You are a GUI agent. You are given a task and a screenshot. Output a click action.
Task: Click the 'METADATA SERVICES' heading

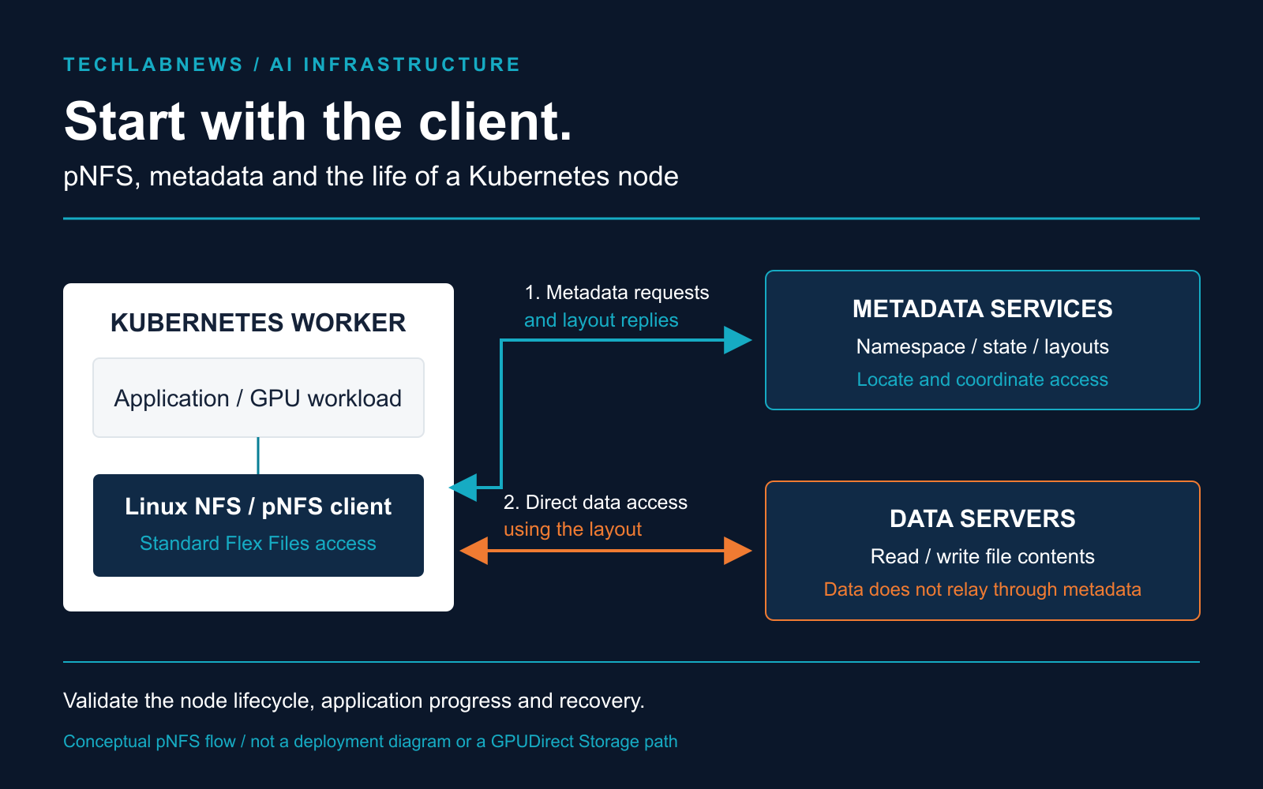(x=983, y=308)
